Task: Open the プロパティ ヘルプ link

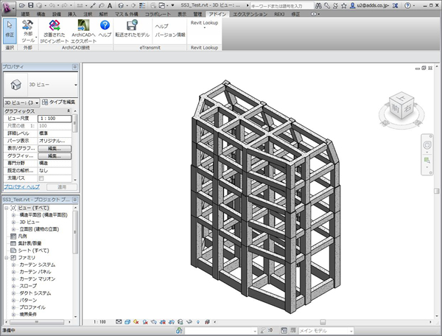Action: click(x=21, y=187)
